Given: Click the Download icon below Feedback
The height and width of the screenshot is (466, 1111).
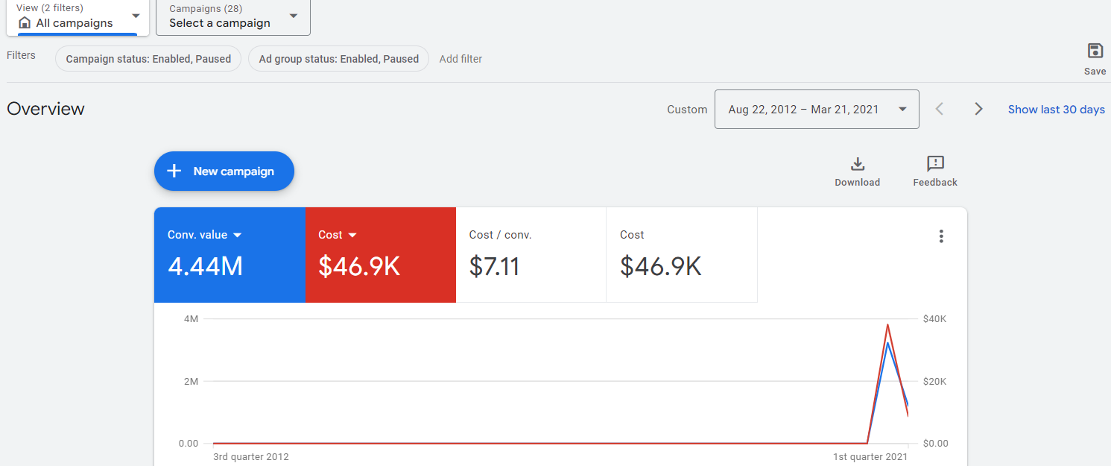Looking at the screenshot, I should pyautogui.click(x=857, y=163).
